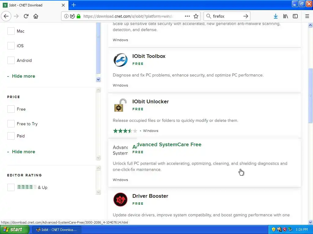Click the search magnifier icon
This screenshot has height=234, width=313.
point(208,16)
